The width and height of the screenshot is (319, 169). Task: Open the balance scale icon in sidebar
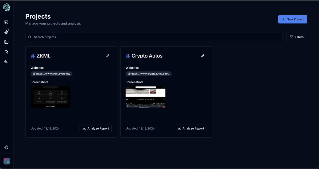pyautogui.click(x=6, y=32)
